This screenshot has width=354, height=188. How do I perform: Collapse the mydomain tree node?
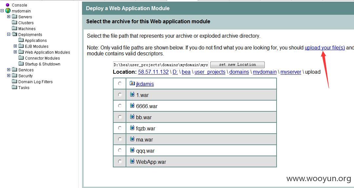tap(2, 10)
